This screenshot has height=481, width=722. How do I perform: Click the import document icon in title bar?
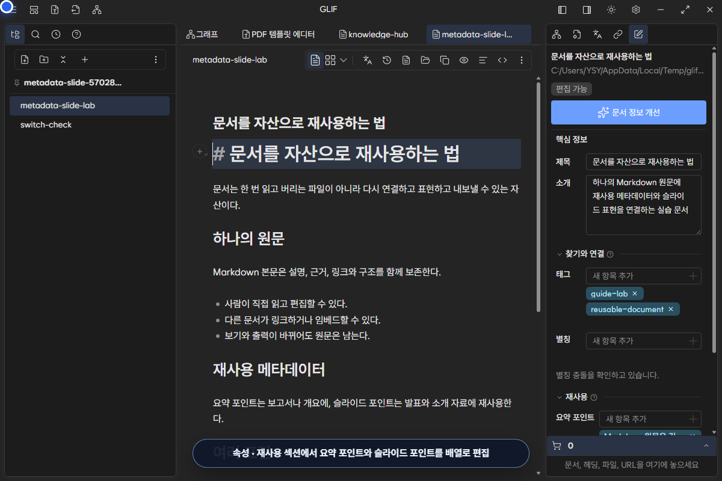click(x=55, y=10)
